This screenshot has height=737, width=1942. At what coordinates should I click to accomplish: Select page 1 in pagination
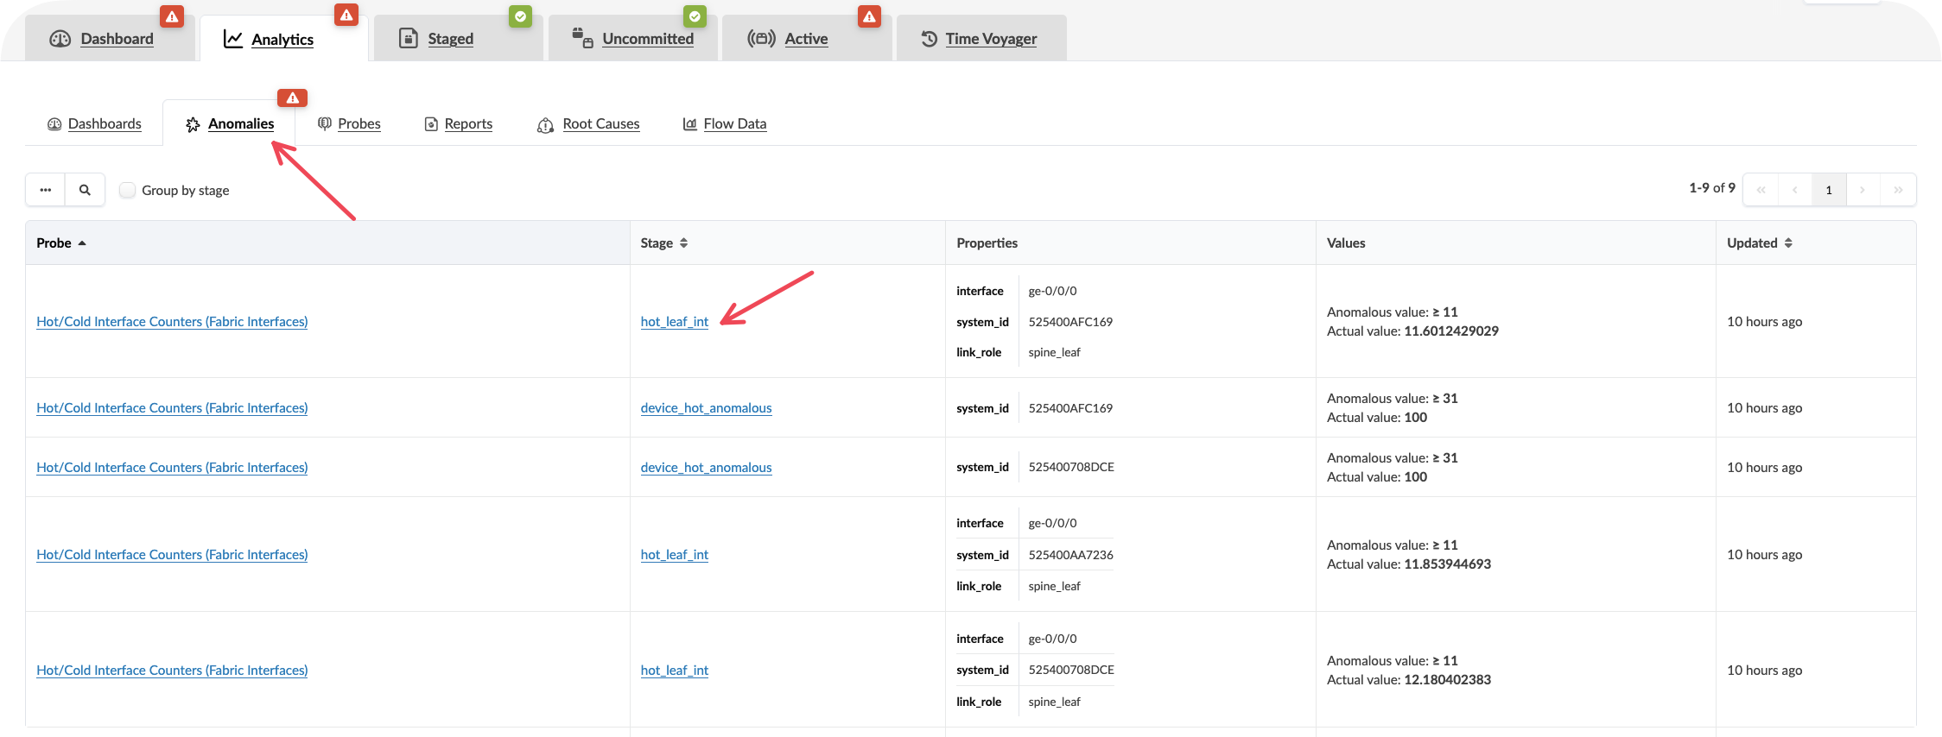tap(1829, 190)
